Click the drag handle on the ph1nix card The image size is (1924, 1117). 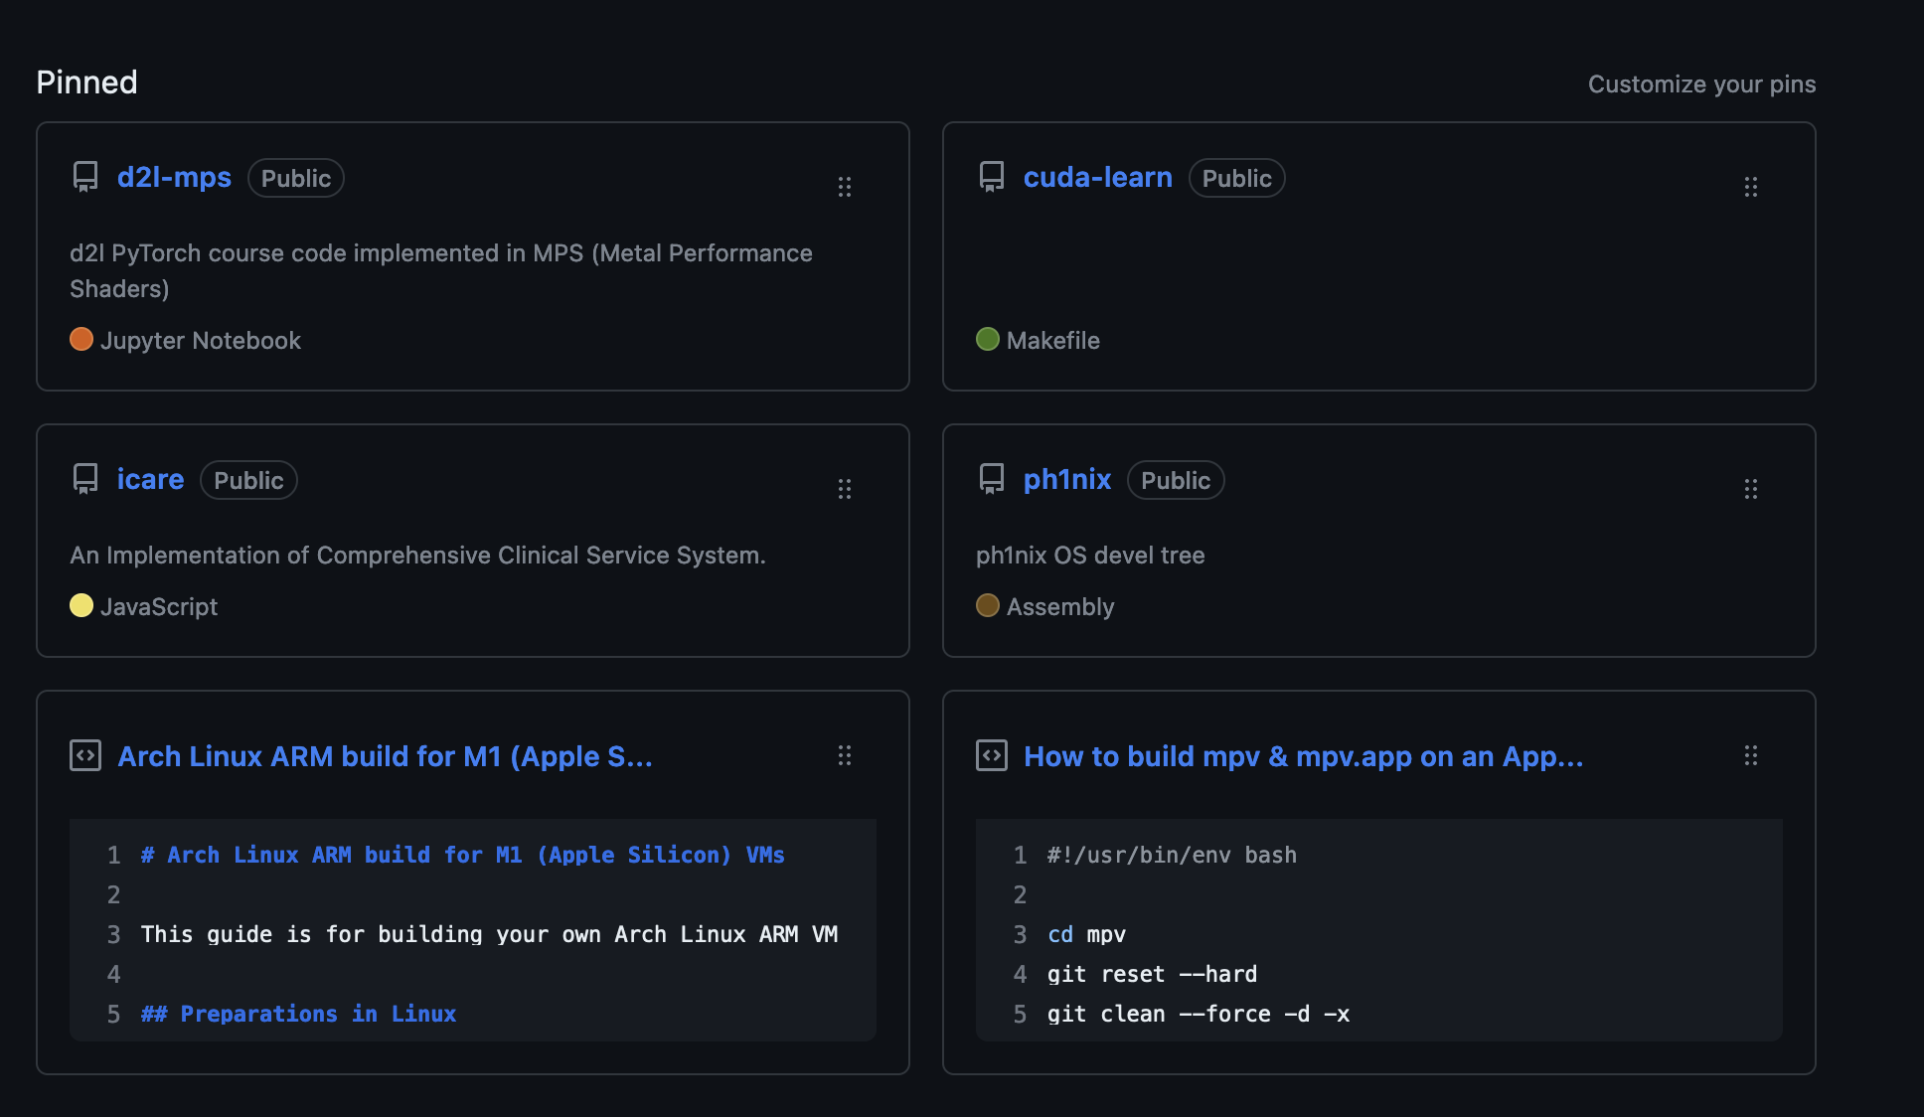[x=1751, y=488]
